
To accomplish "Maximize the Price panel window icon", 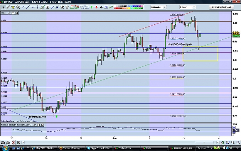I will pyautogui.click(x=13, y=13).
